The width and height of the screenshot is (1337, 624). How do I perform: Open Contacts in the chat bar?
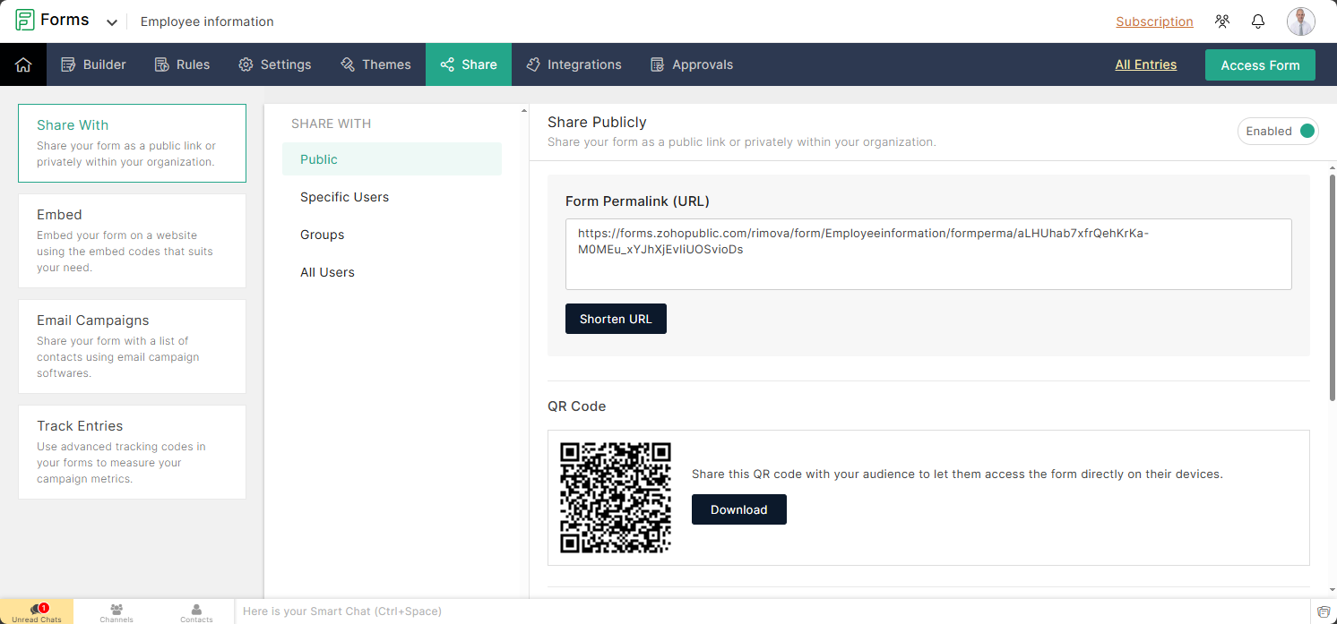[x=196, y=612]
